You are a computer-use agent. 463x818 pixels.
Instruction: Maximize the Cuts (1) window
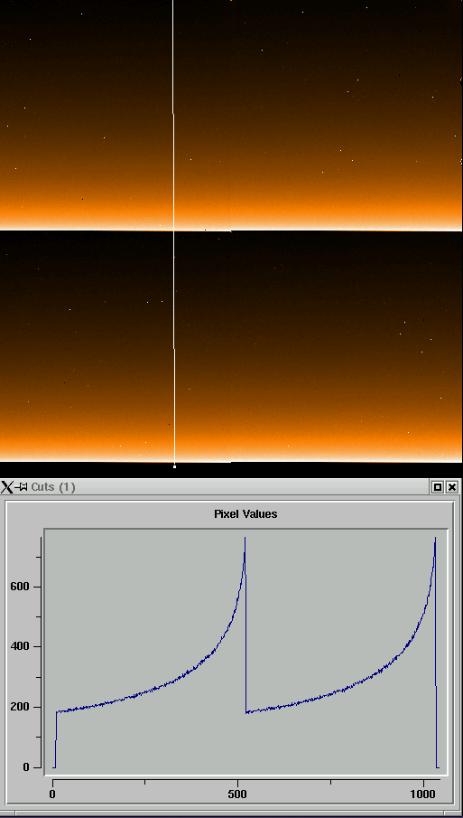pyautogui.click(x=438, y=487)
